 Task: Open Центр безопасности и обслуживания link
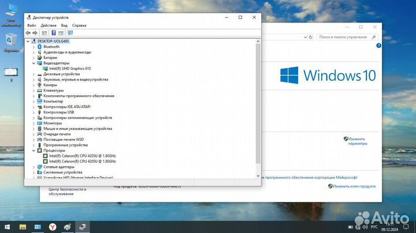(68, 191)
